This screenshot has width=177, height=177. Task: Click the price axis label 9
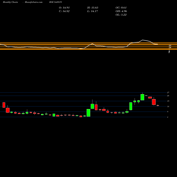tap(168, 112)
